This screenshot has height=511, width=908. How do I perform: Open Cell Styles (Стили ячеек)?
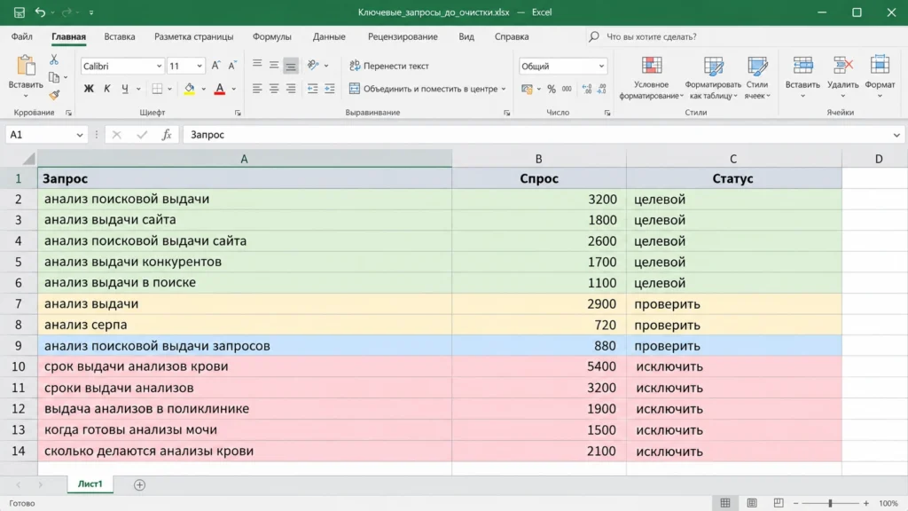tap(757, 78)
